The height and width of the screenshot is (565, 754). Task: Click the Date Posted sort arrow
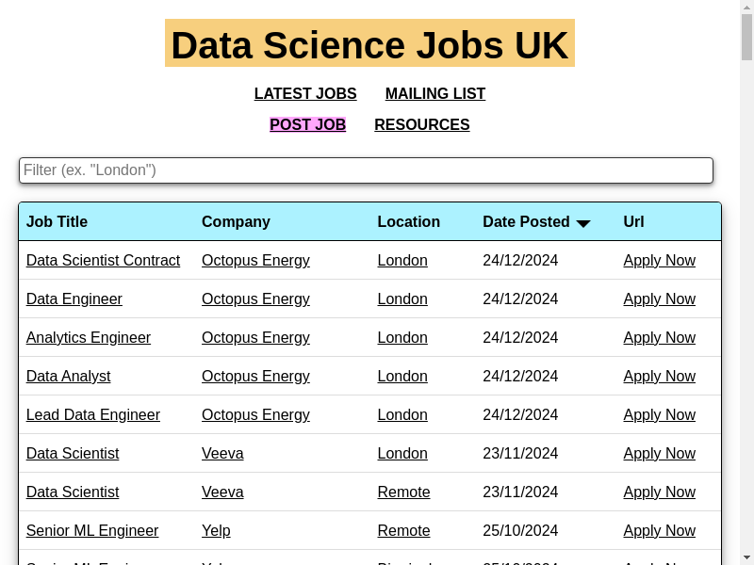pyautogui.click(x=583, y=223)
